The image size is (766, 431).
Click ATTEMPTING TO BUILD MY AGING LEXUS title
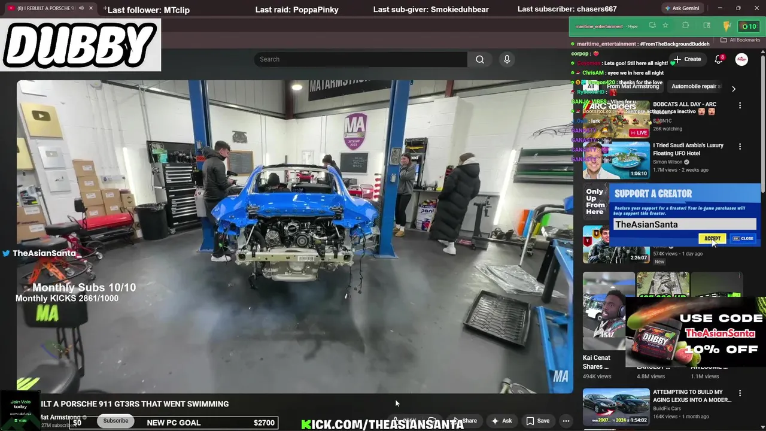692,396
